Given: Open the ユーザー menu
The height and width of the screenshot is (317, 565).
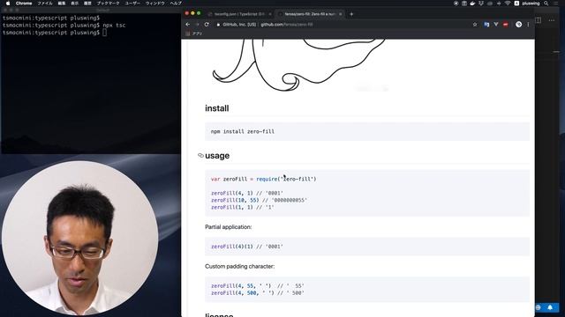Looking at the screenshot, I should pos(132,4).
